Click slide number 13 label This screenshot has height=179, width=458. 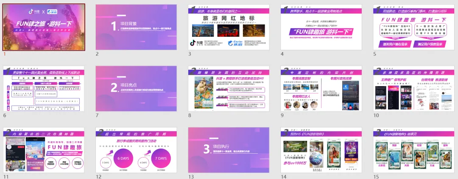click(x=191, y=176)
